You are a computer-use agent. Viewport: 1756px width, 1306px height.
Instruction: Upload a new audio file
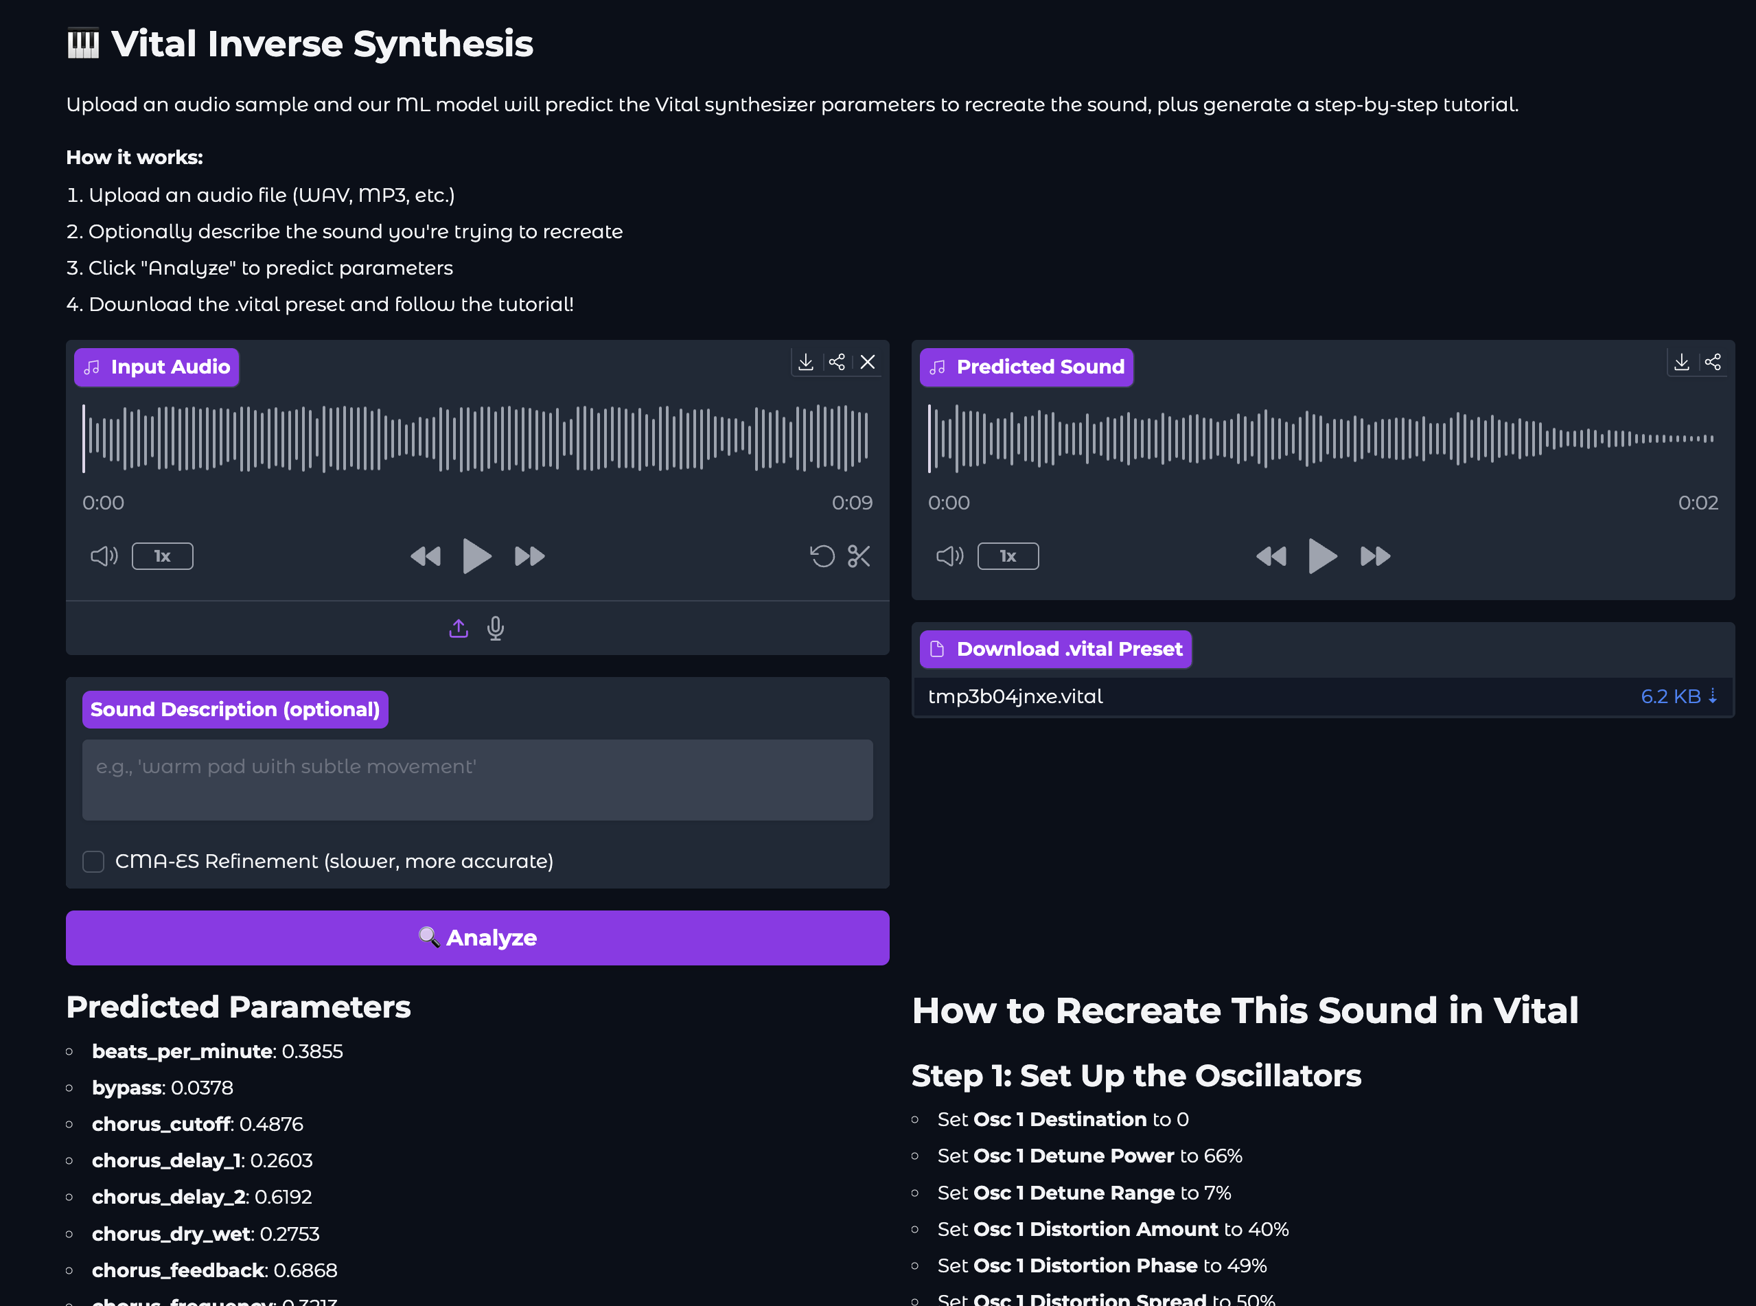[x=459, y=628]
